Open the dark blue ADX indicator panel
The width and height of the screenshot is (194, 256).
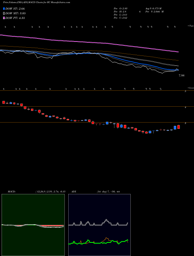tap(99, 225)
